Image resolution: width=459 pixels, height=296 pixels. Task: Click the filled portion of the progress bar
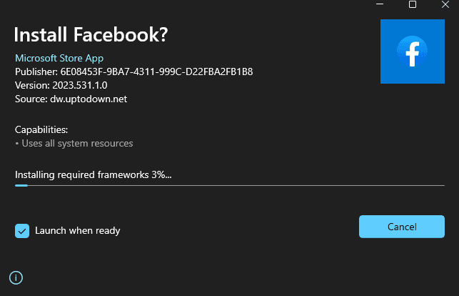point(21,185)
